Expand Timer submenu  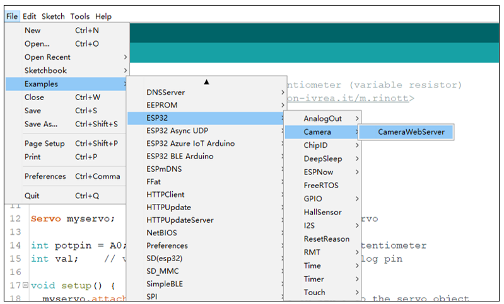click(x=323, y=279)
